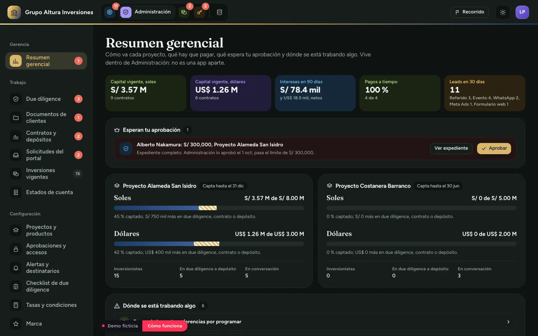
Task: Click the Estados de cuenta document icon
Action: pyautogui.click(x=16, y=192)
